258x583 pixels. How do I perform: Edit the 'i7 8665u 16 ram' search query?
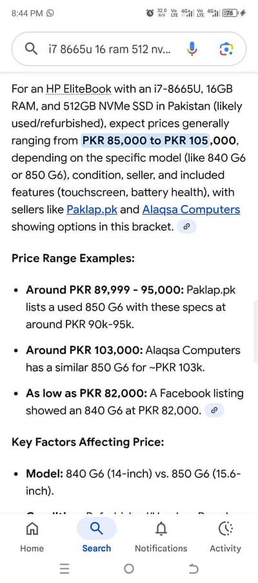[x=110, y=49]
